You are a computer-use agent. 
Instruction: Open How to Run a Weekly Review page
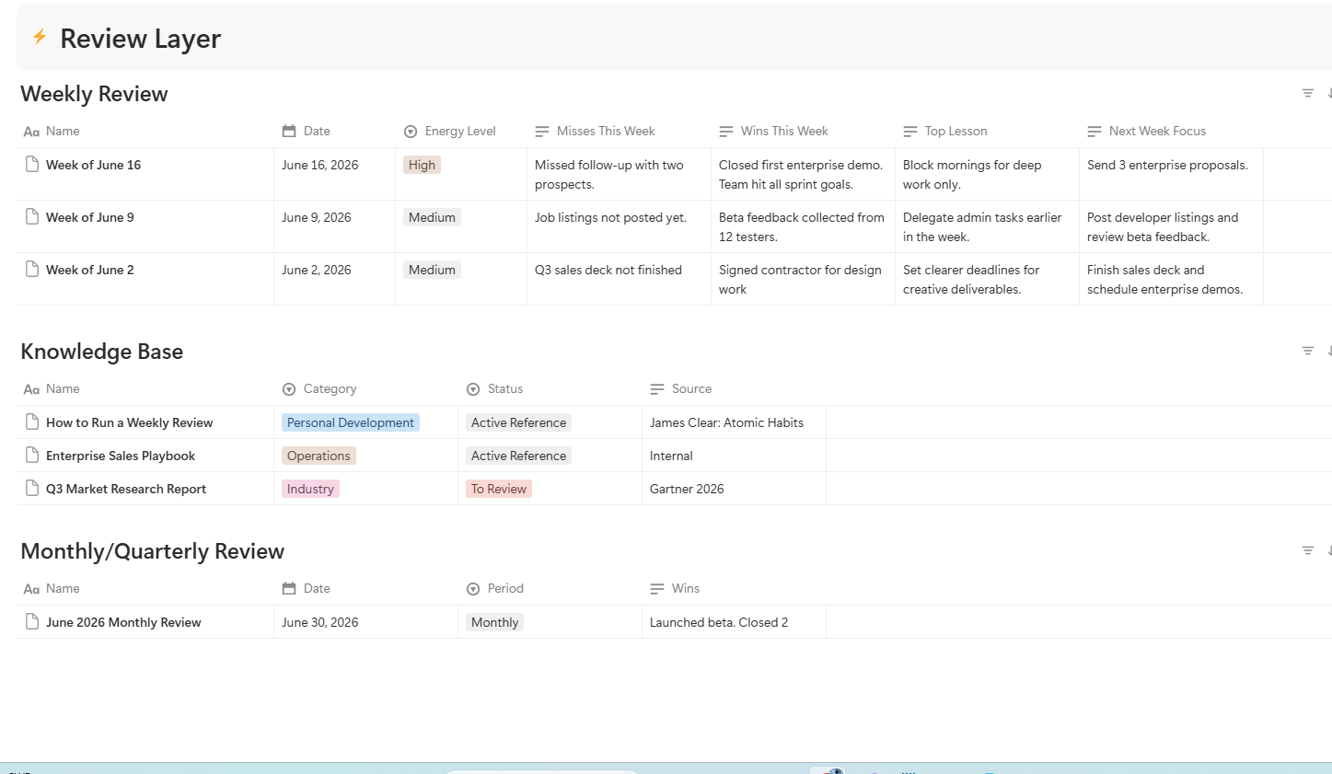[129, 422]
